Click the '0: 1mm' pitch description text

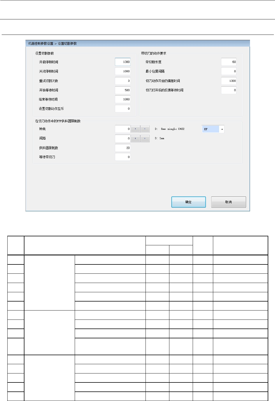pos(160,138)
